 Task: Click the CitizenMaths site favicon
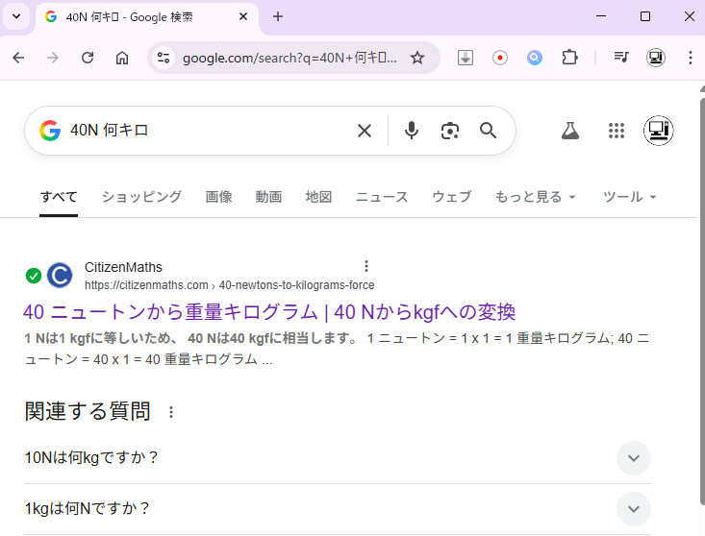[60, 275]
